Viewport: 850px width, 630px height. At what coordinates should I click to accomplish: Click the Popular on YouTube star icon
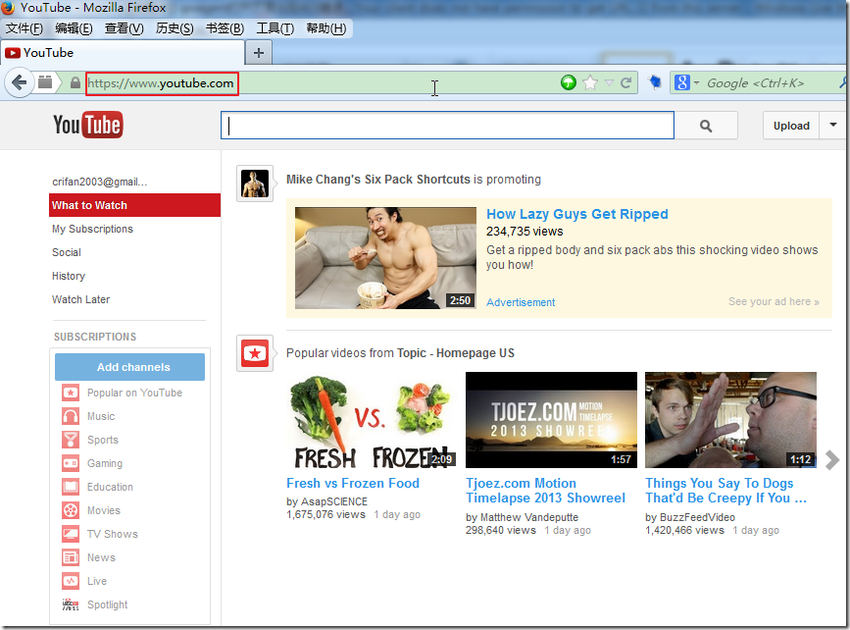tap(71, 393)
